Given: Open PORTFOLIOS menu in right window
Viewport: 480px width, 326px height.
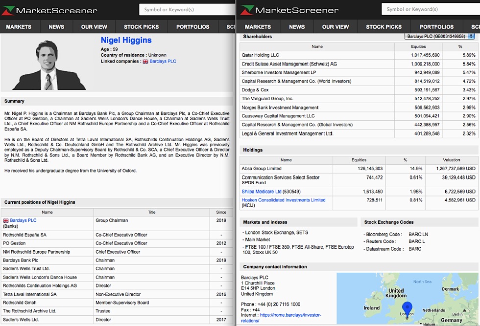Looking at the screenshot, I should (436, 27).
